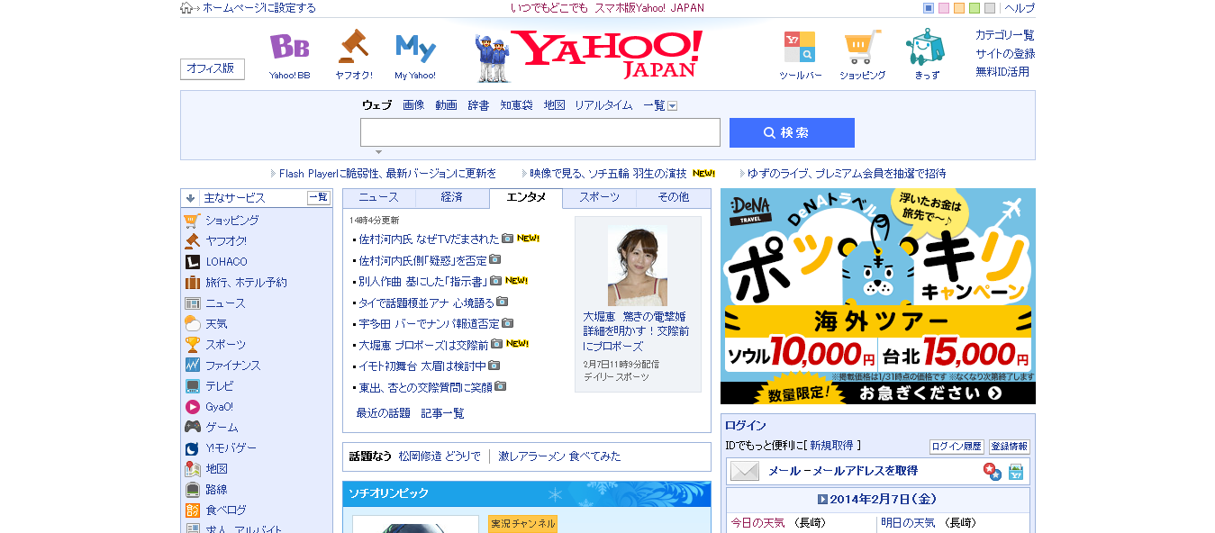Collapse the 主なサービス panel arrow
1215x533 pixels.
190,198
